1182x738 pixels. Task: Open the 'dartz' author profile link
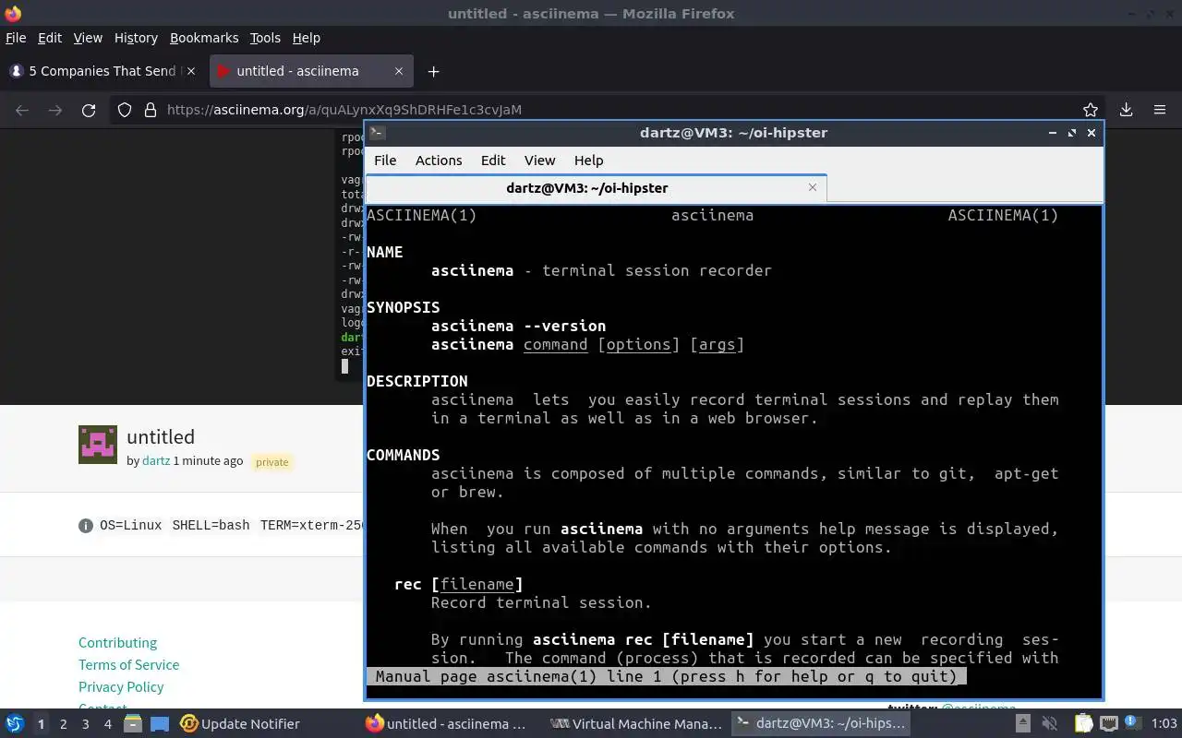pyautogui.click(x=156, y=460)
